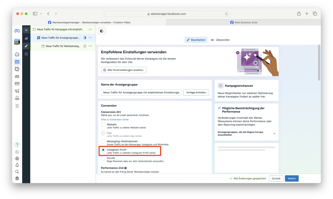
Task: Open the more options menu for Werbeanzeige row
Action: tap(90, 46)
